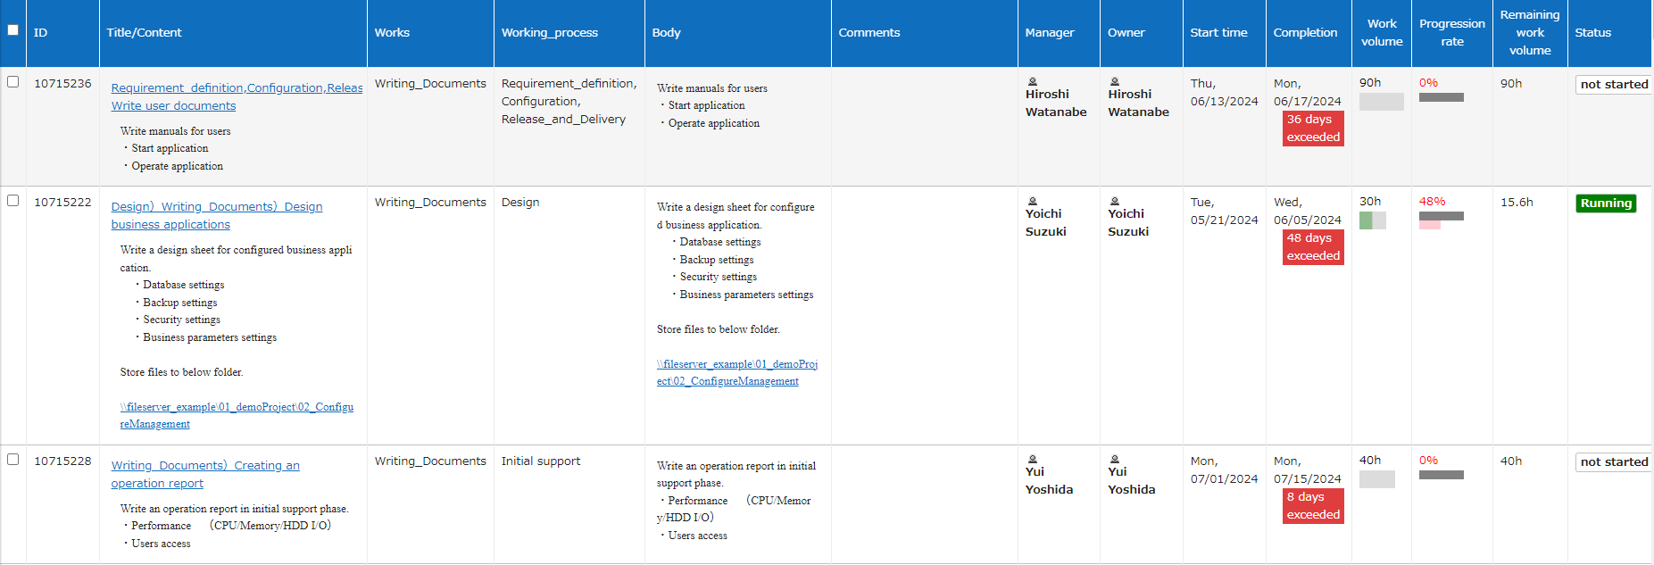Click the Manager person icon for Yui Yoshida

[x=1033, y=459]
